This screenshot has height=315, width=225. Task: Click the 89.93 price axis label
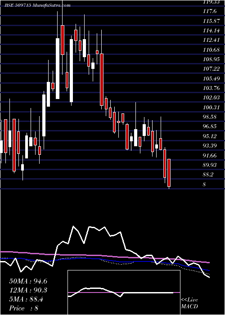pos(210,165)
